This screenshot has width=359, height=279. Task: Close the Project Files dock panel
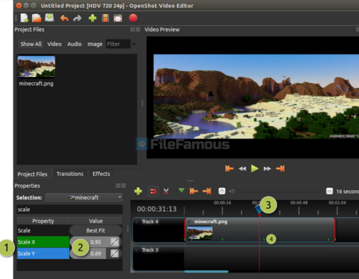pyautogui.click(x=138, y=30)
